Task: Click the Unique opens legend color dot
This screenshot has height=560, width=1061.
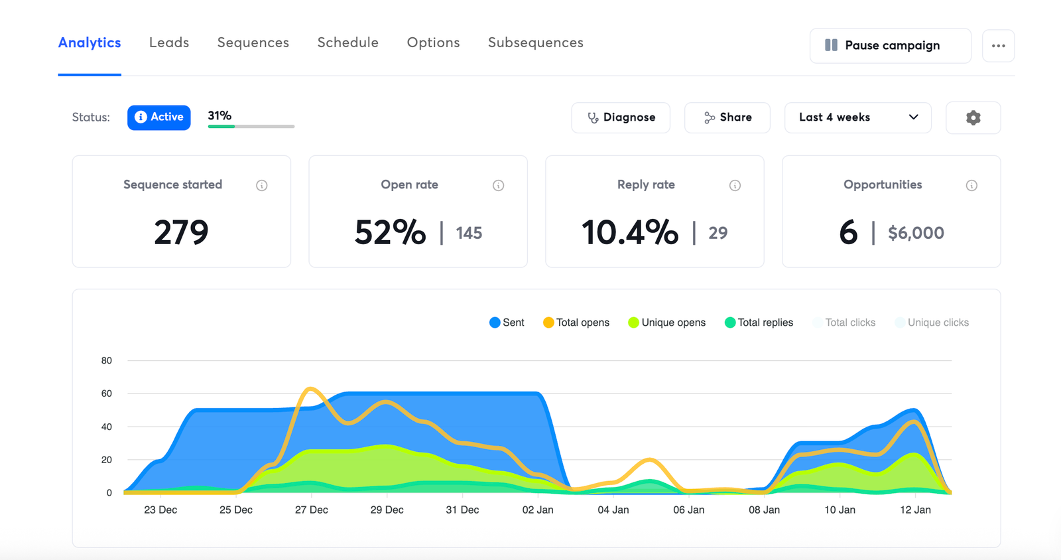Action: [x=633, y=322]
